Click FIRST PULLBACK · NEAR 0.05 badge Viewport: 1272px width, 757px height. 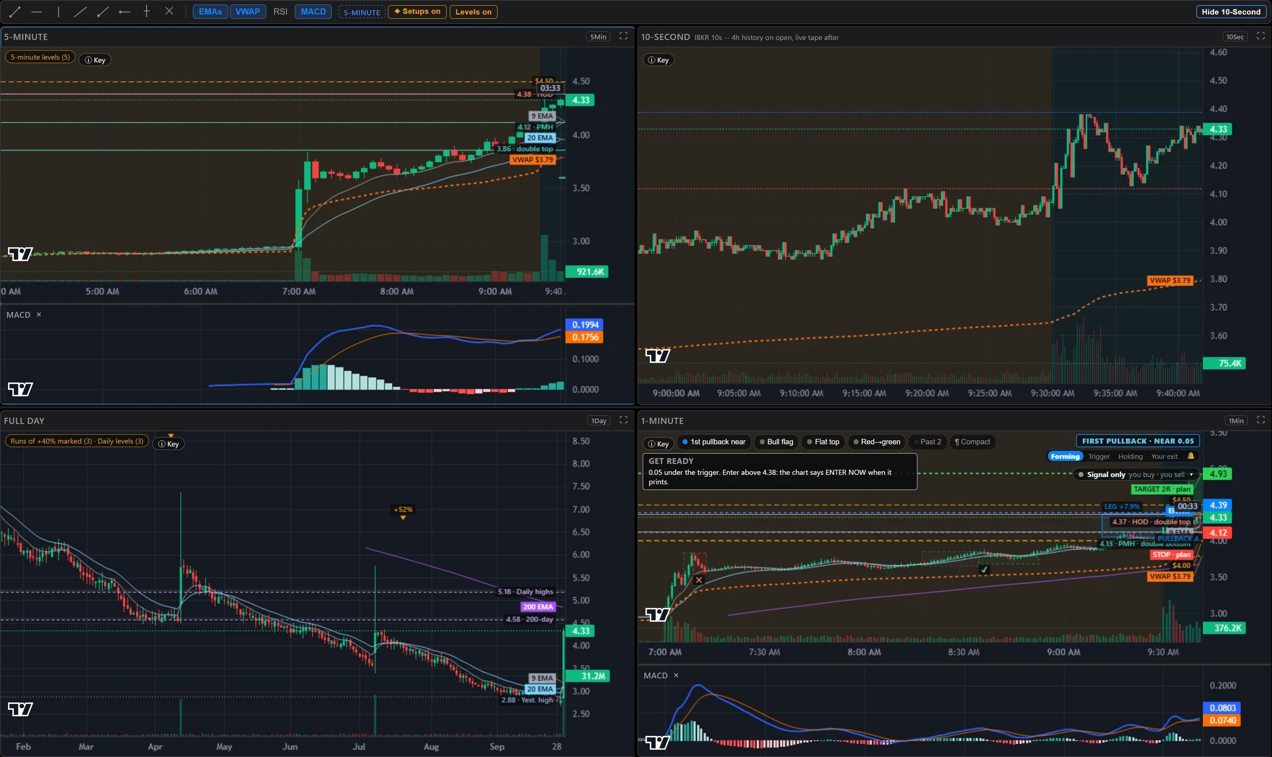coord(1138,441)
